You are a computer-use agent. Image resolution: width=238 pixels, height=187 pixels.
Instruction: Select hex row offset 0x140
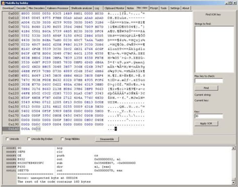tap(14, 102)
